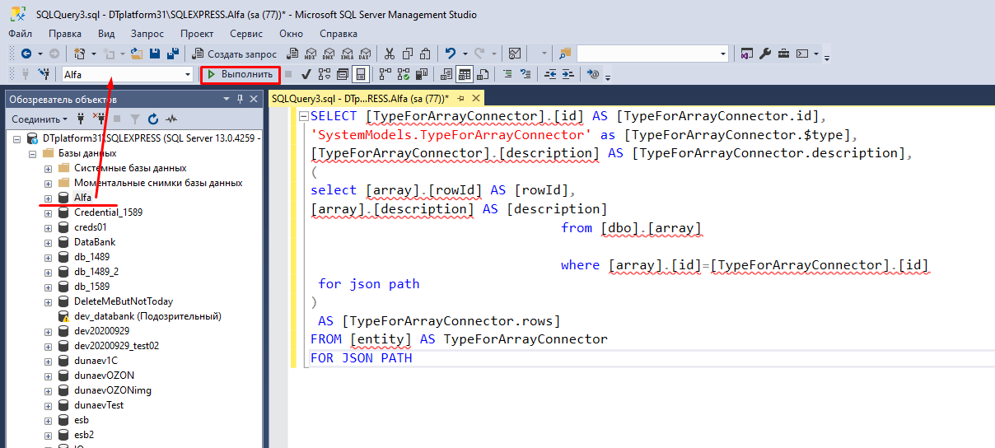Screen dimensions: 995x448
Task: Switch to the SQLQuery3.sql tab
Action: tap(359, 98)
